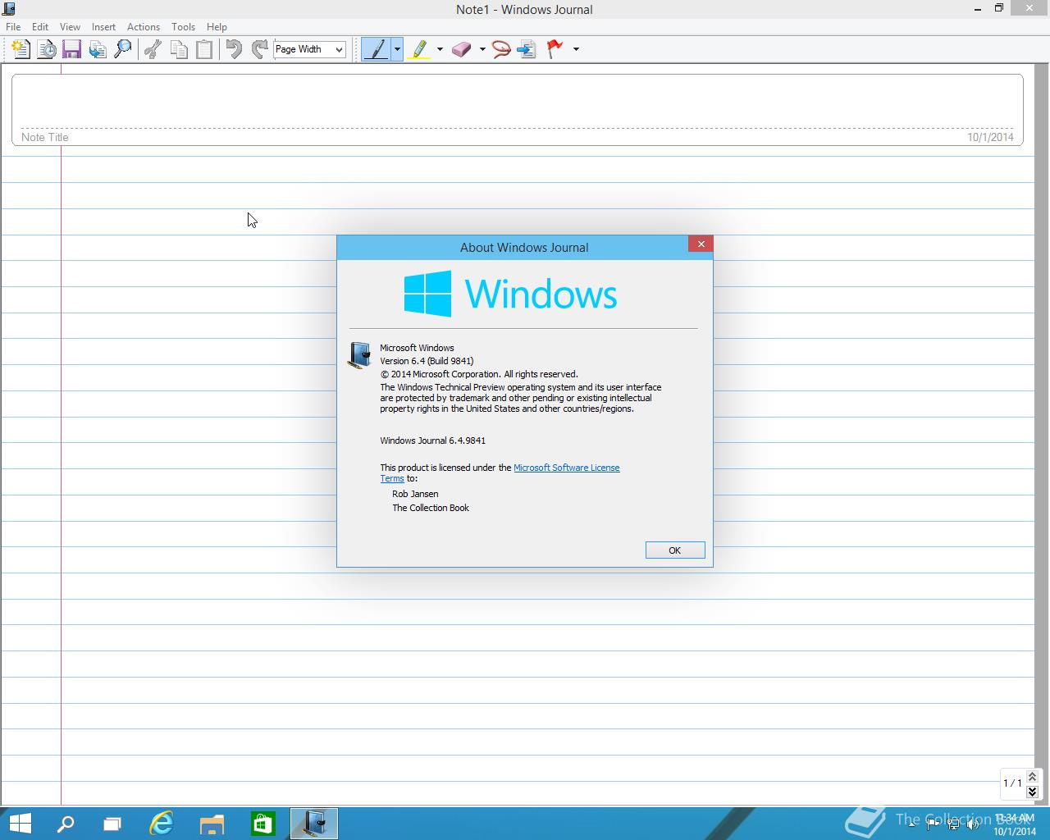Click the Start button on taskbar

click(x=20, y=824)
